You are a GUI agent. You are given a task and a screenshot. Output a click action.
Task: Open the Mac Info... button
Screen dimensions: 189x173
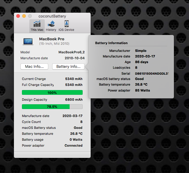34,67
